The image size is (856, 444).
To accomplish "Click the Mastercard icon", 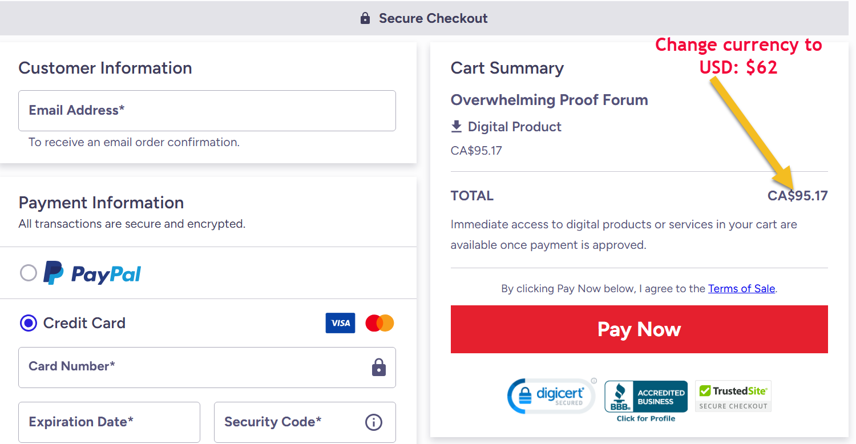I will tap(379, 323).
